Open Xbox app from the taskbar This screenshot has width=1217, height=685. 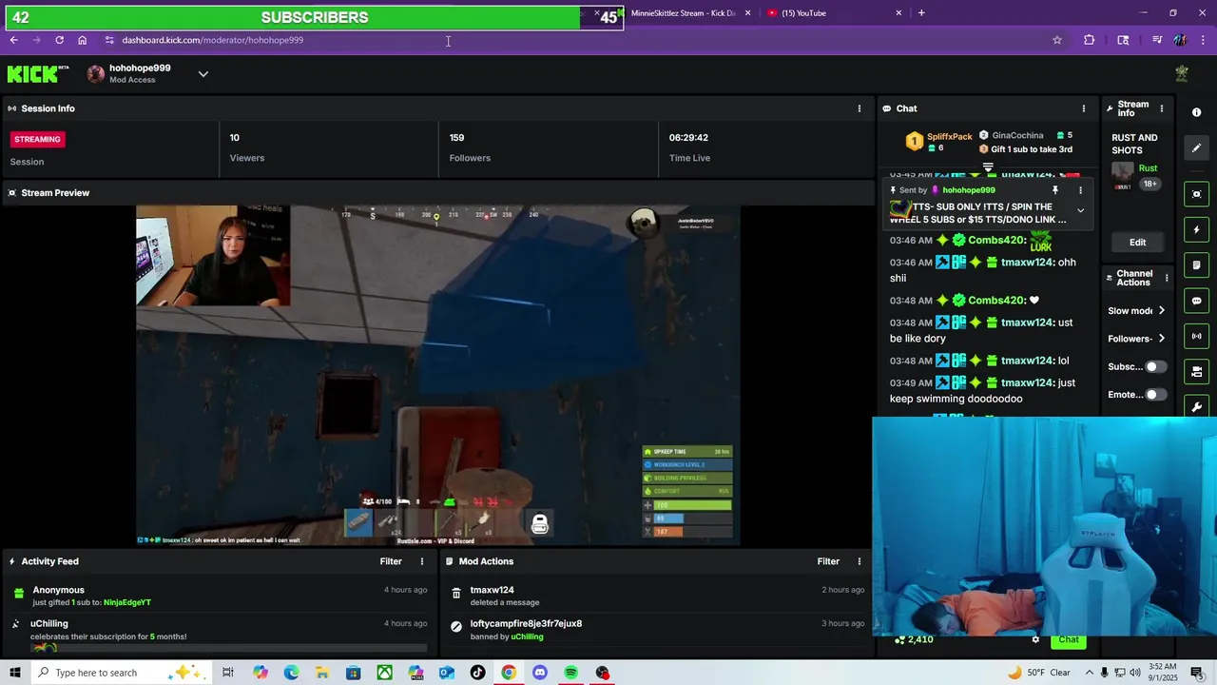click(384, 673)
